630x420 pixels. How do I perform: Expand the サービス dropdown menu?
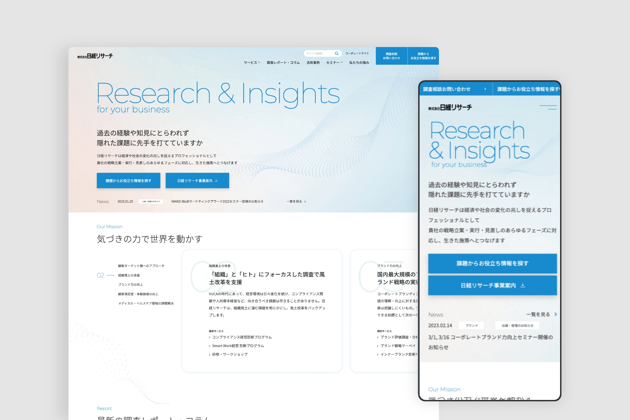(252, 63)
